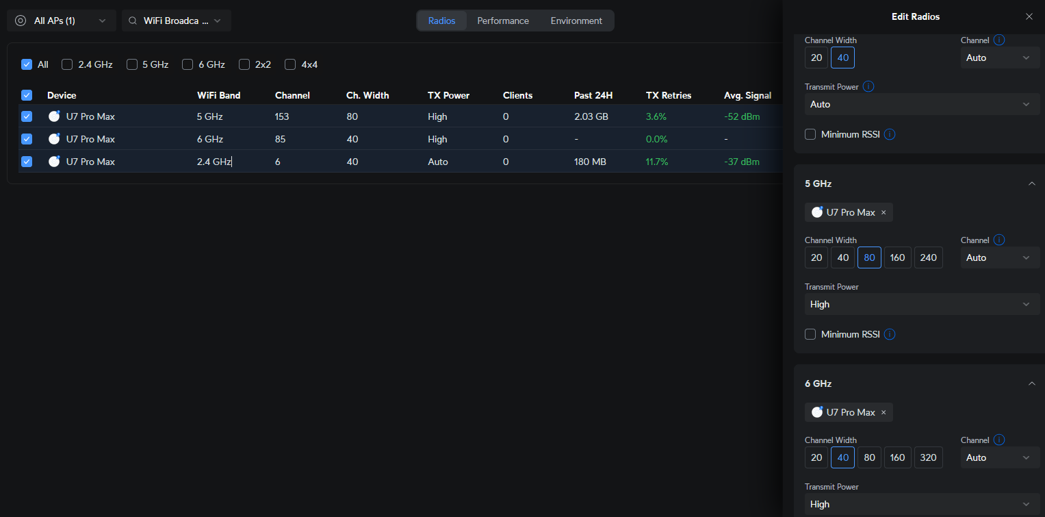Sort table by TX Retries column
The image size is (1045, 517).
coord(669,95)
